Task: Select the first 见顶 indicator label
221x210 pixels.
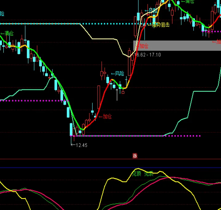Action: coord(136,174)
